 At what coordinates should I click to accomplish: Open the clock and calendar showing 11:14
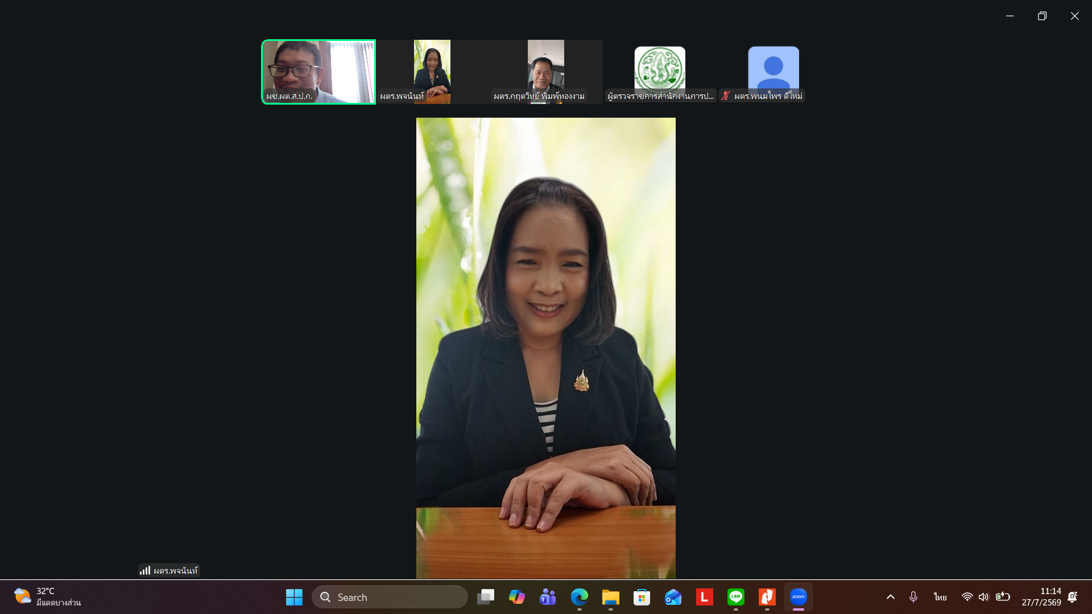coord(1041,597)
